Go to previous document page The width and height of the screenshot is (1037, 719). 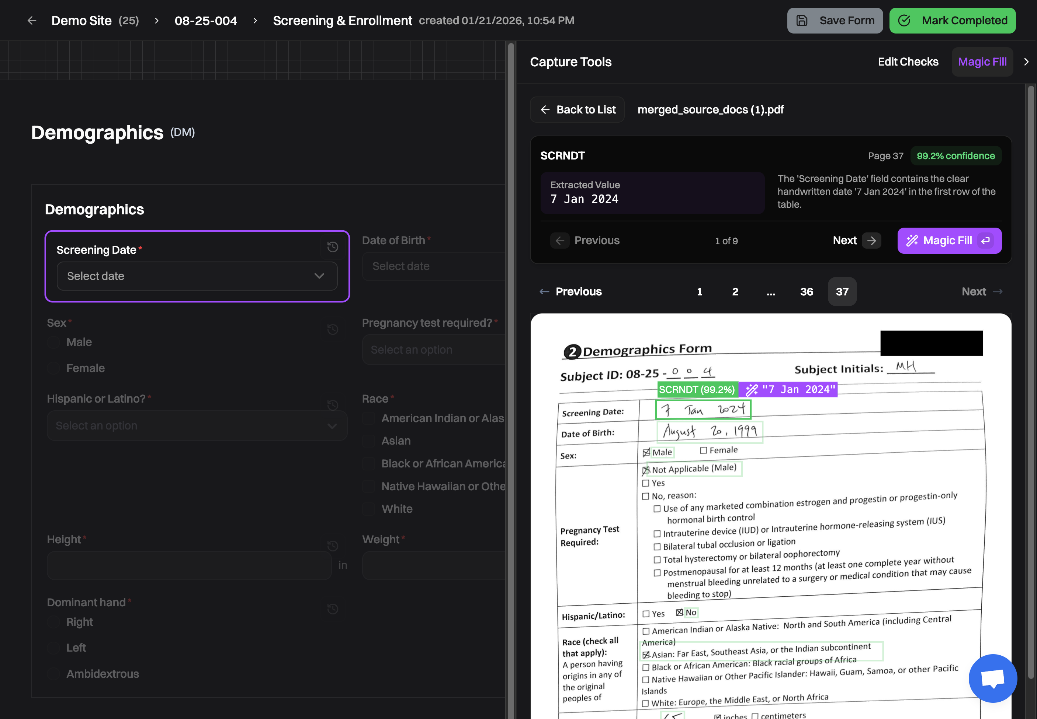point(570,291)
